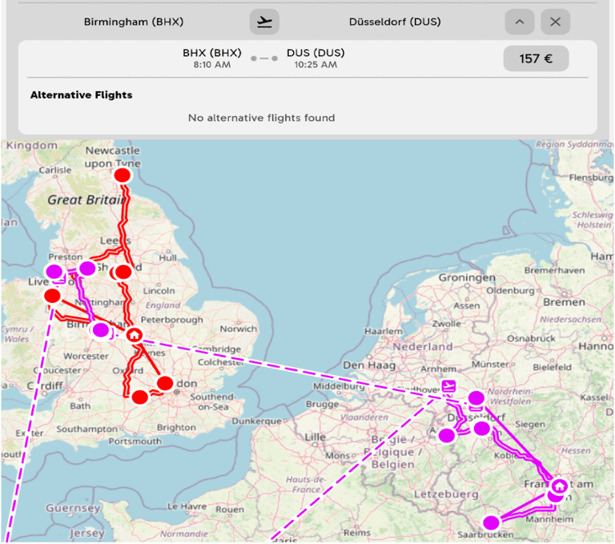Viewport: 615px width, 544px height.
Task: Select the red marker west of London
Action: click(139, 397)
